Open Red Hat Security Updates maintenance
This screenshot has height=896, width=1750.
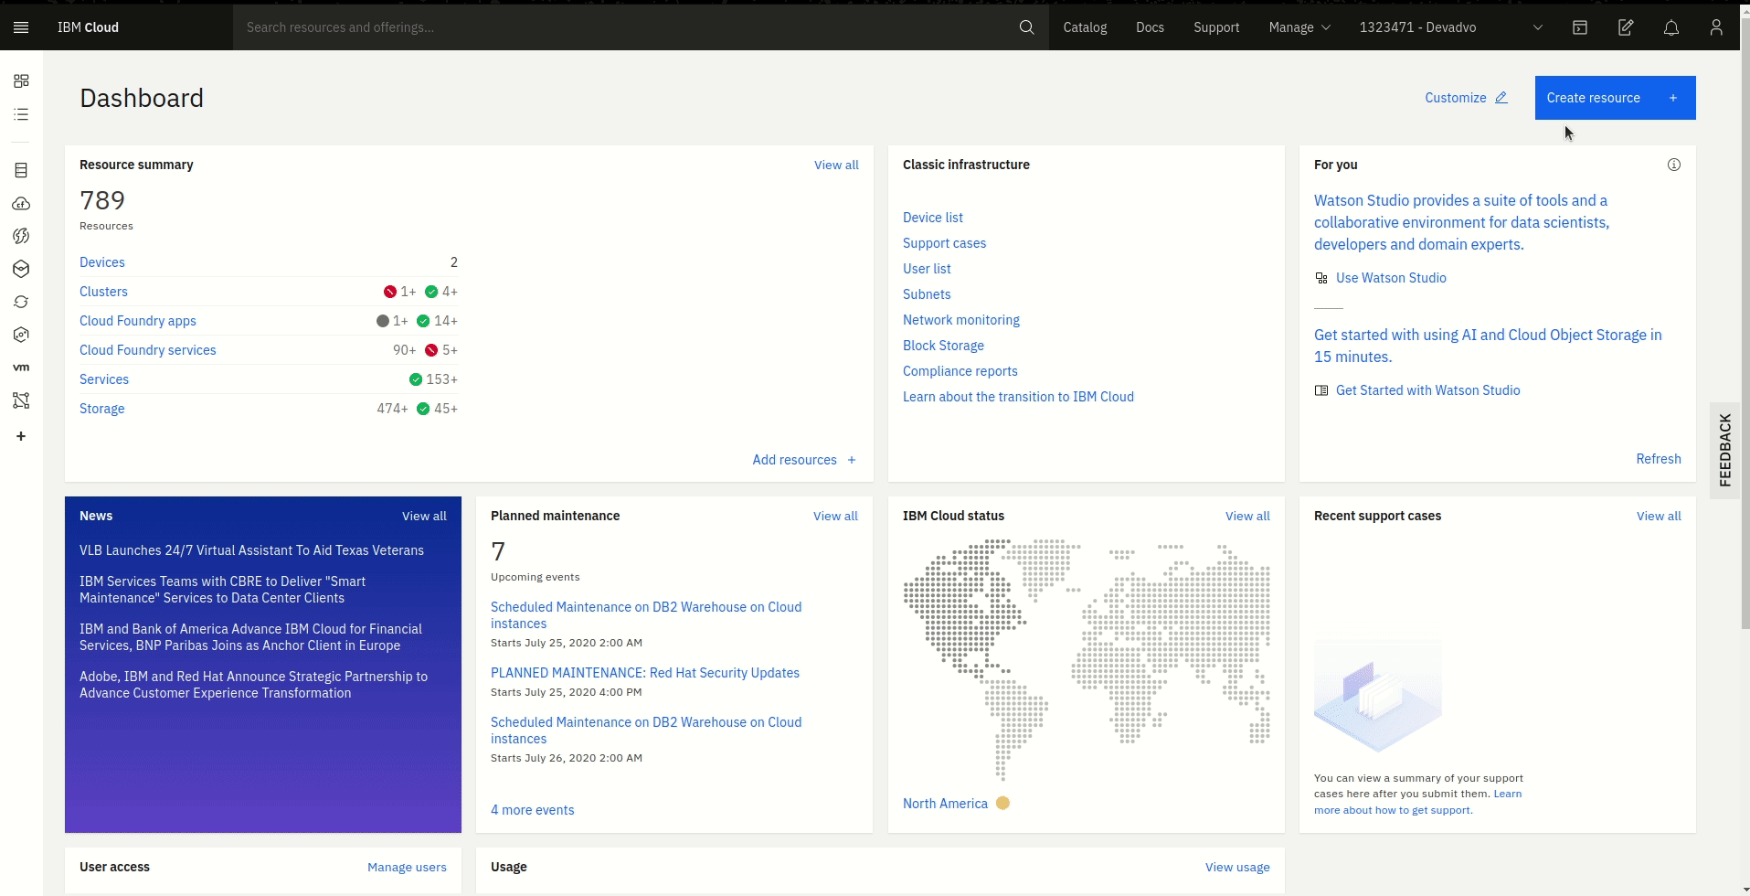(645, 673)
